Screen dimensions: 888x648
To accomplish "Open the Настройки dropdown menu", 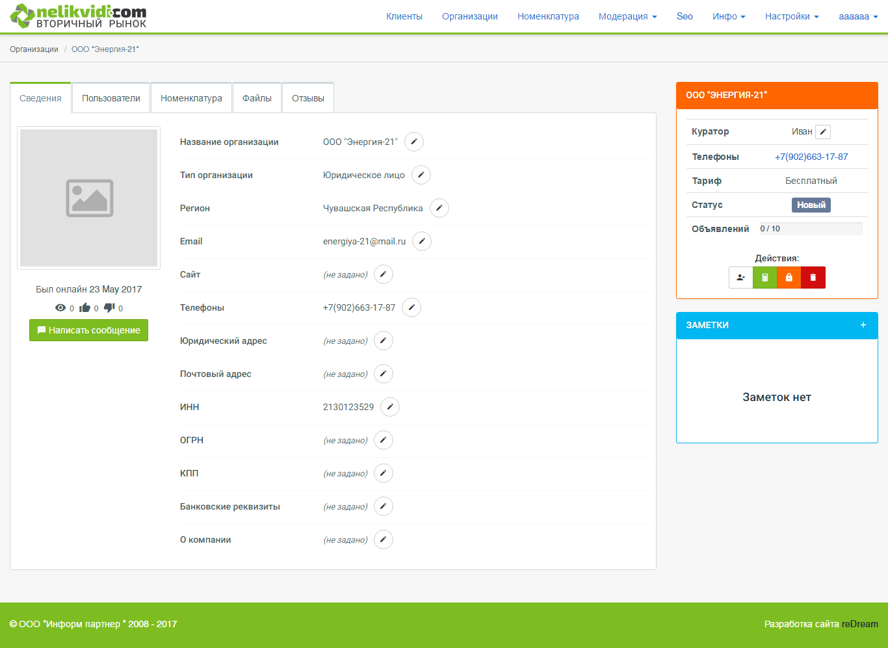I will click(x=792, y=16).
